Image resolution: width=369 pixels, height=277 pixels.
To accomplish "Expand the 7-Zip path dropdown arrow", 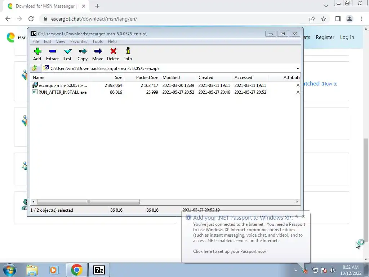I will pos(298,68).
